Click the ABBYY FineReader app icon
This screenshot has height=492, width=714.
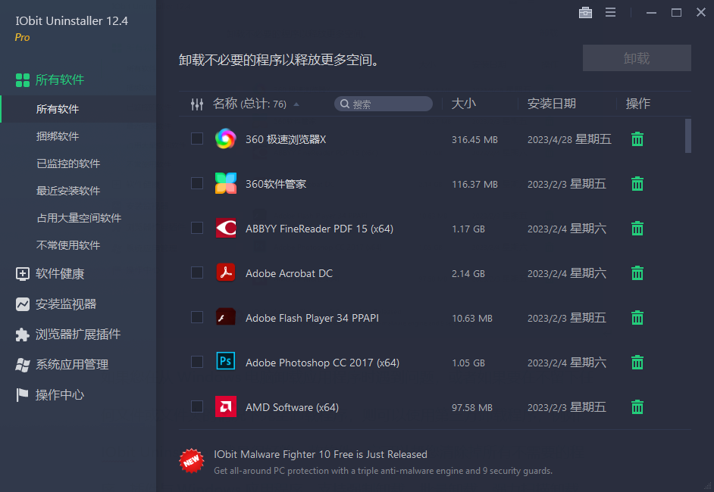point(225,228)
